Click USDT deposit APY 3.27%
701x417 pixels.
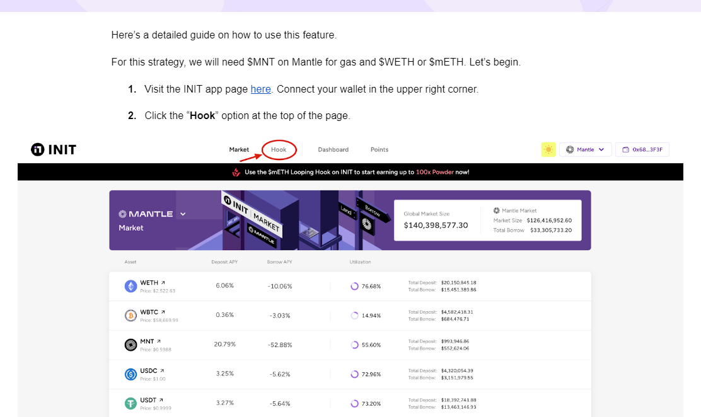click(x=225, y=403)
